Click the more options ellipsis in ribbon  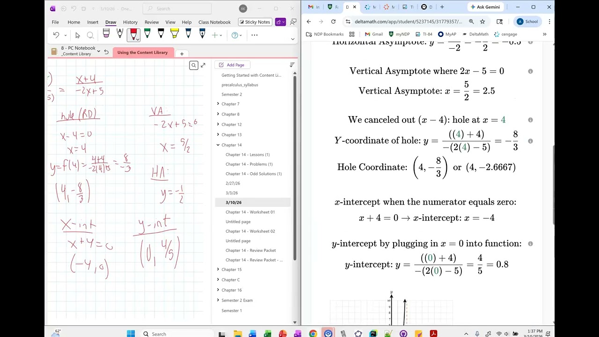[255, 35]
